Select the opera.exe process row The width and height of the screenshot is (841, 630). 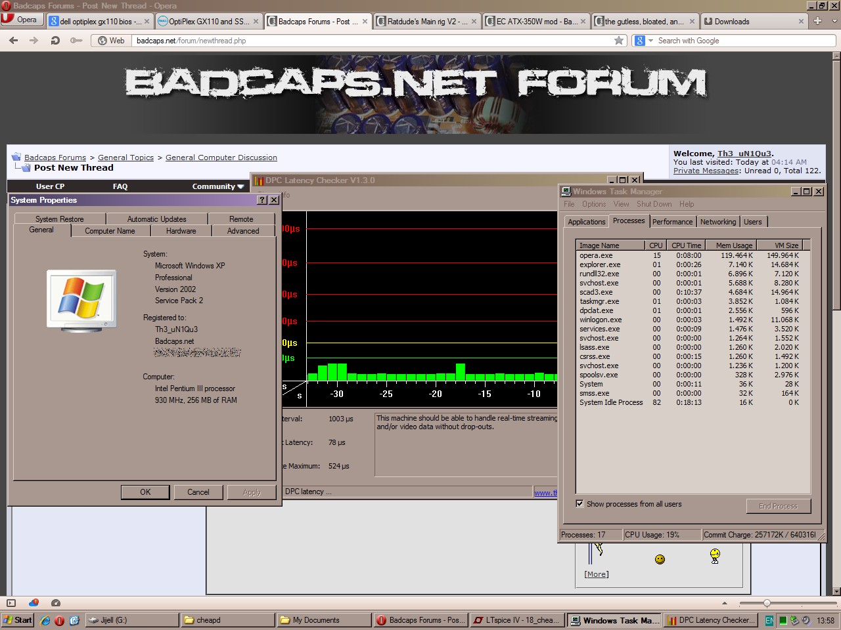[x=689, y=255]
